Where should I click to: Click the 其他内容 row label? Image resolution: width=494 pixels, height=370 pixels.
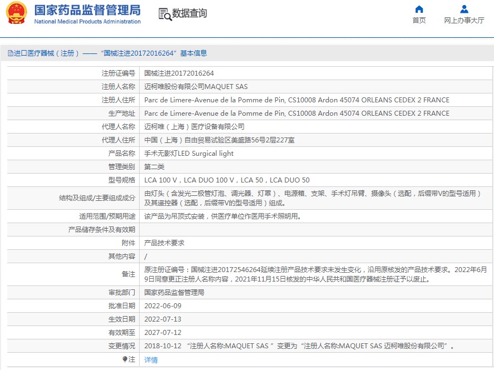(x=122, y=256)
